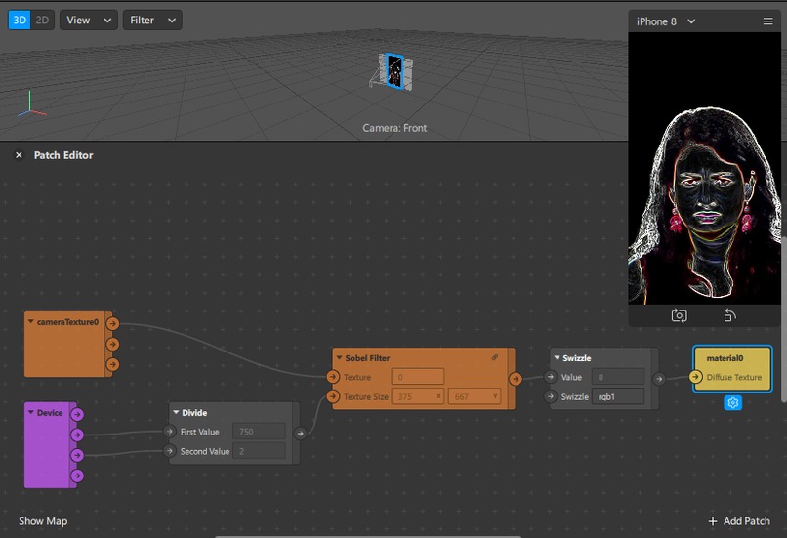Click the rotate device icon in simulator
Image resolution: width=787 pixels, height=538 pixels.
(x=729, y=315)
